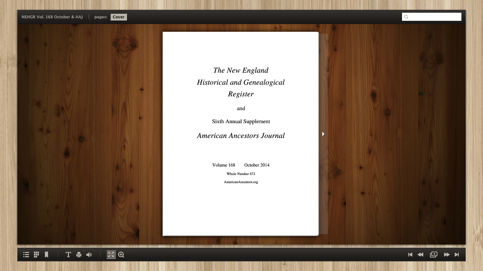
Task: Click the Cover page indicator box
Action: click(118, 17)
